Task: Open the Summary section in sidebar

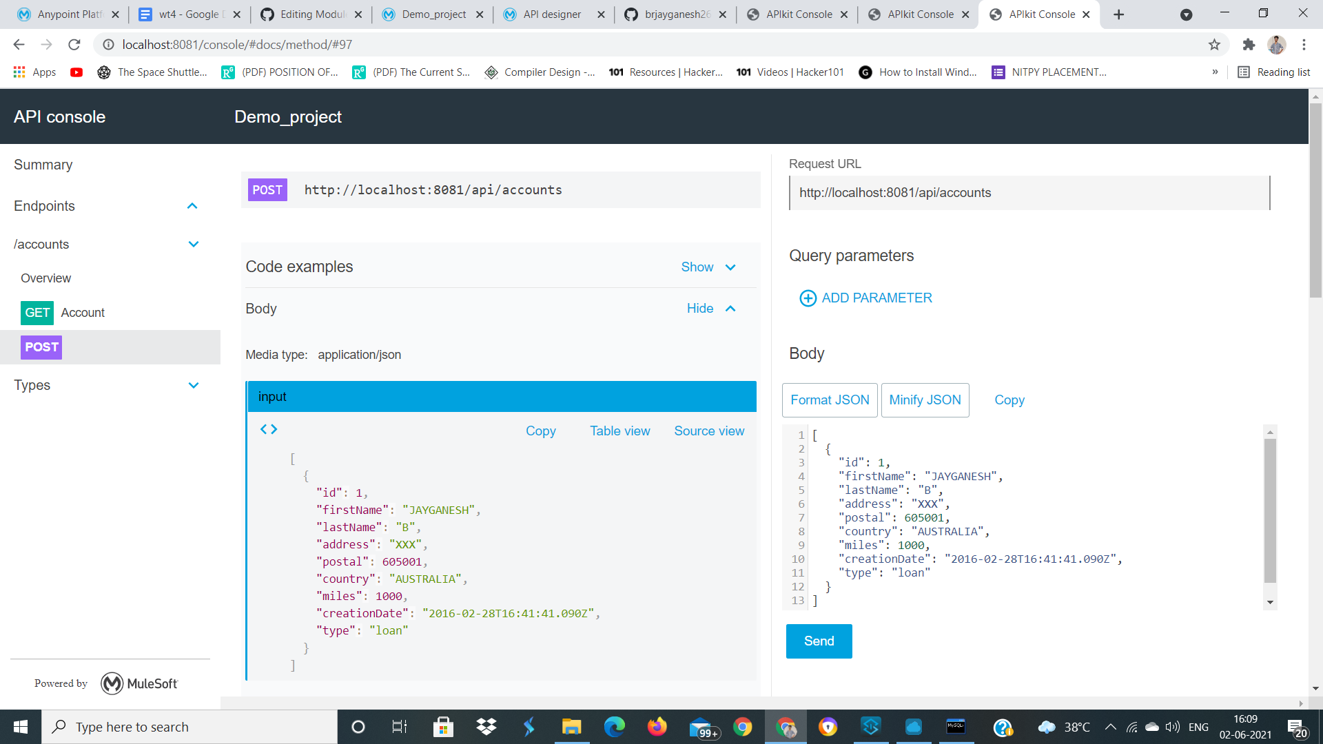Action: coord(43,165)
